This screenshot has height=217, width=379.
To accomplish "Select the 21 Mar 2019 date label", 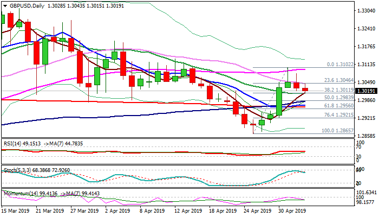I will pyautogui.click(x=50, y=210).
